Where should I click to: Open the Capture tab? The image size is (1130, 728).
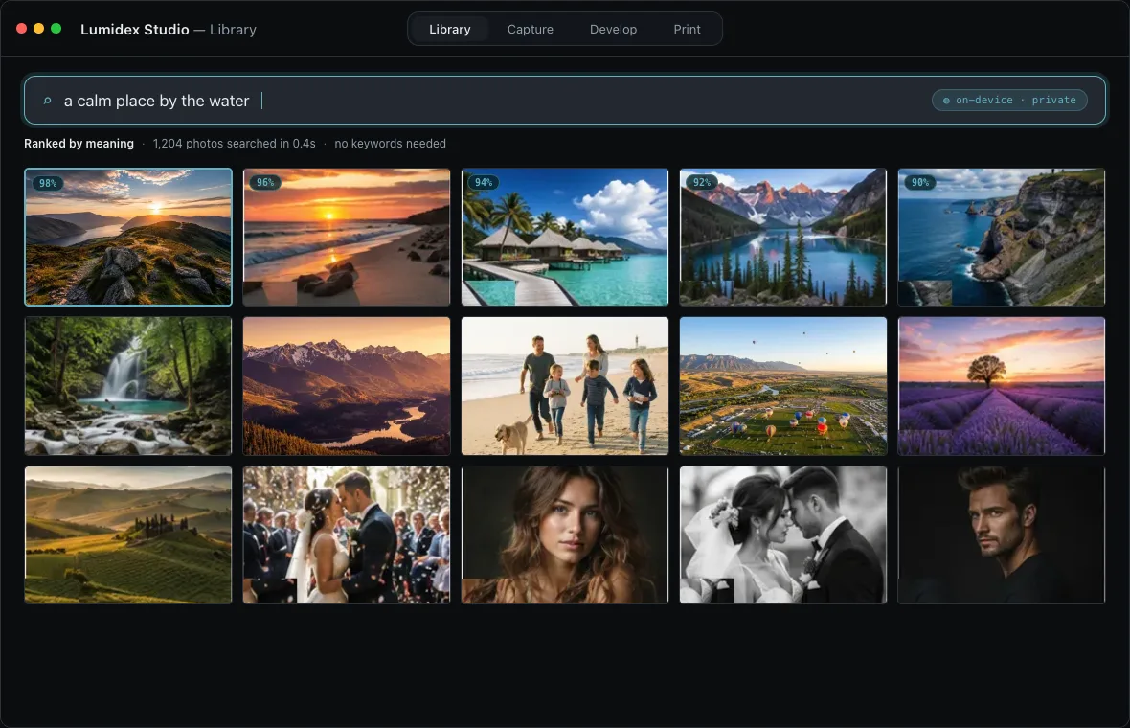[531, 30]
